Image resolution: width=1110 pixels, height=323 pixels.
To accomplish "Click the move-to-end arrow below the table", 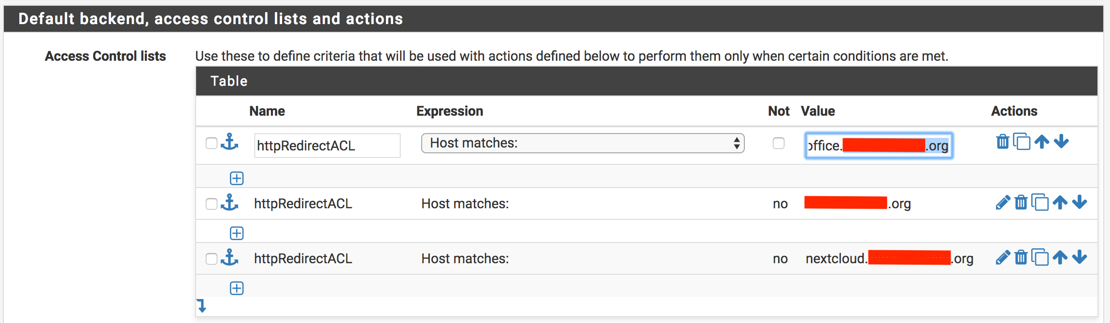I will pyautogui.click(x=200, y=306).
